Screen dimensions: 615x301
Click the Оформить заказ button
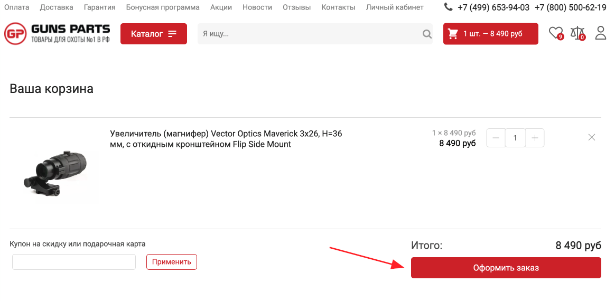click(506, 268)
